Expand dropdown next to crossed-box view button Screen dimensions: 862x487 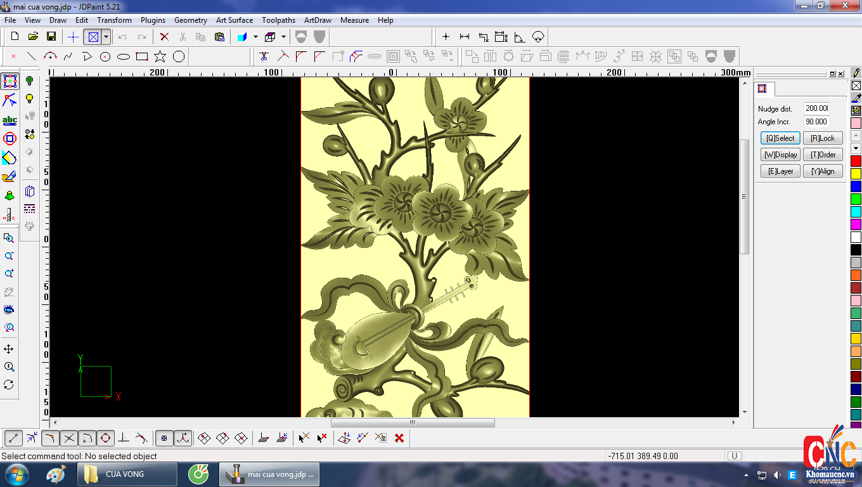click(x=106, y=37)
